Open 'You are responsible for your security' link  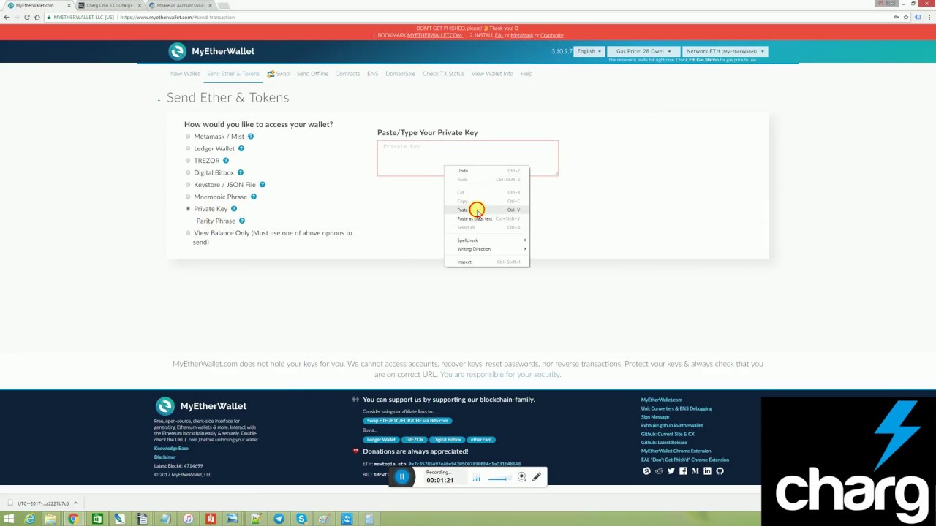500,375
